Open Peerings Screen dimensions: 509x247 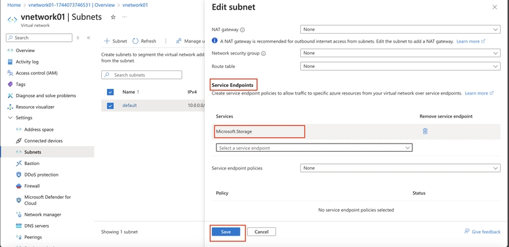[x=33, y=237]
